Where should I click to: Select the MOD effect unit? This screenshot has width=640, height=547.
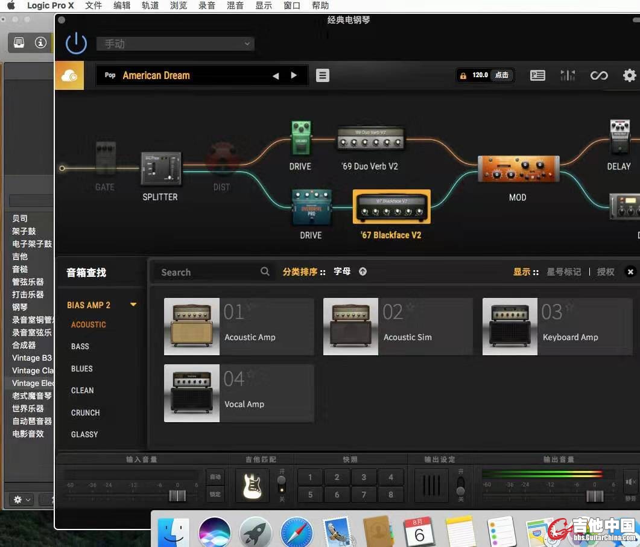point(518,169)
